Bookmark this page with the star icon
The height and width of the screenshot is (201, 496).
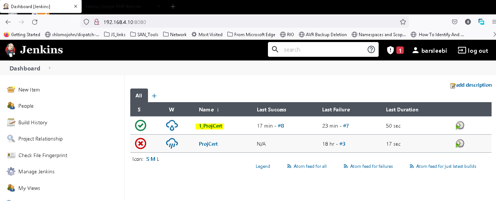[x=403, y=22]
